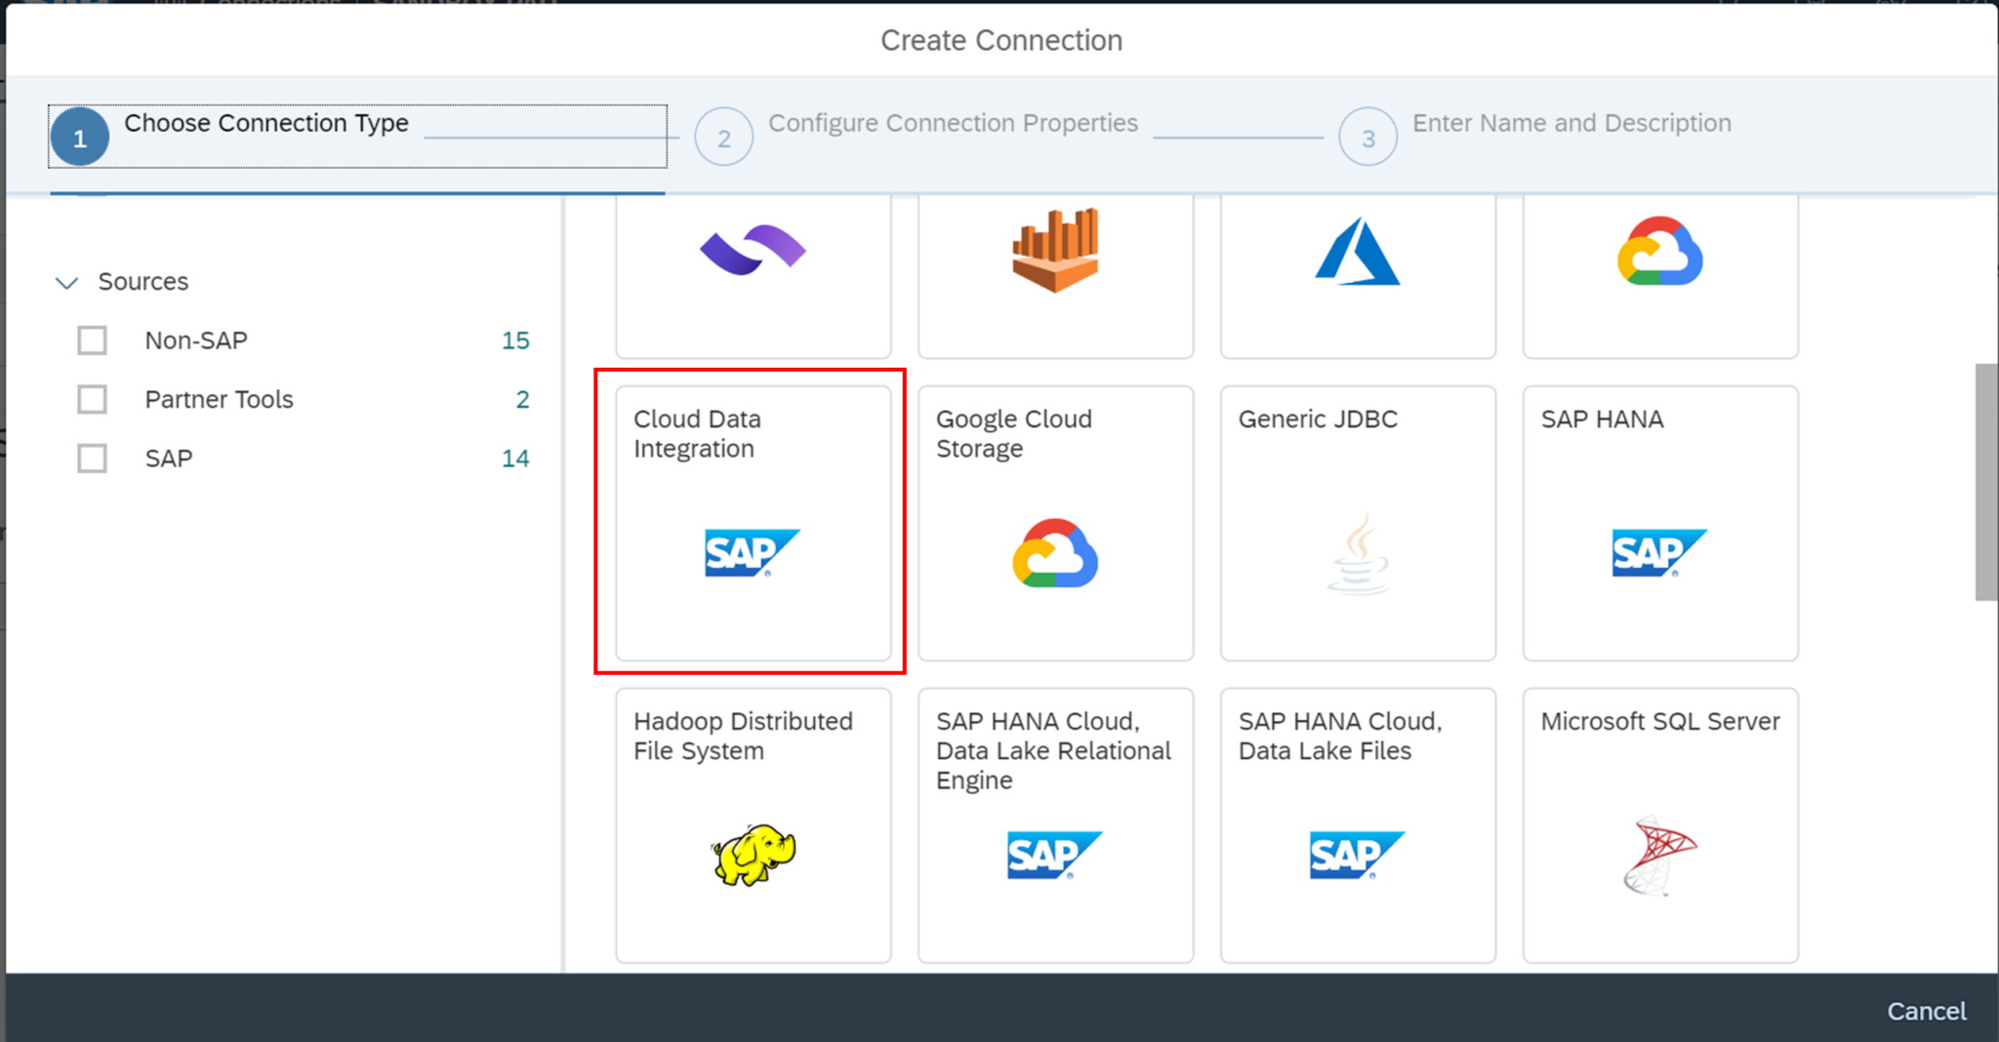Screen dimensions: 1999x1042
Task: Choose the Microsoft SQL Server red icon
Action: point(1659,856)
